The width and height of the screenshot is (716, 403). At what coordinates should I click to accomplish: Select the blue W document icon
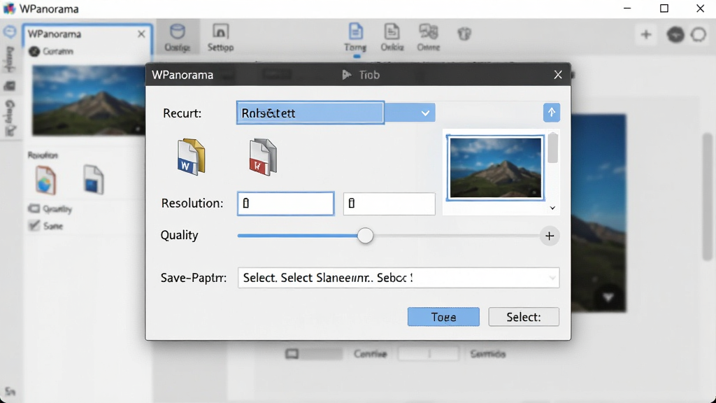tap(191, 157)
